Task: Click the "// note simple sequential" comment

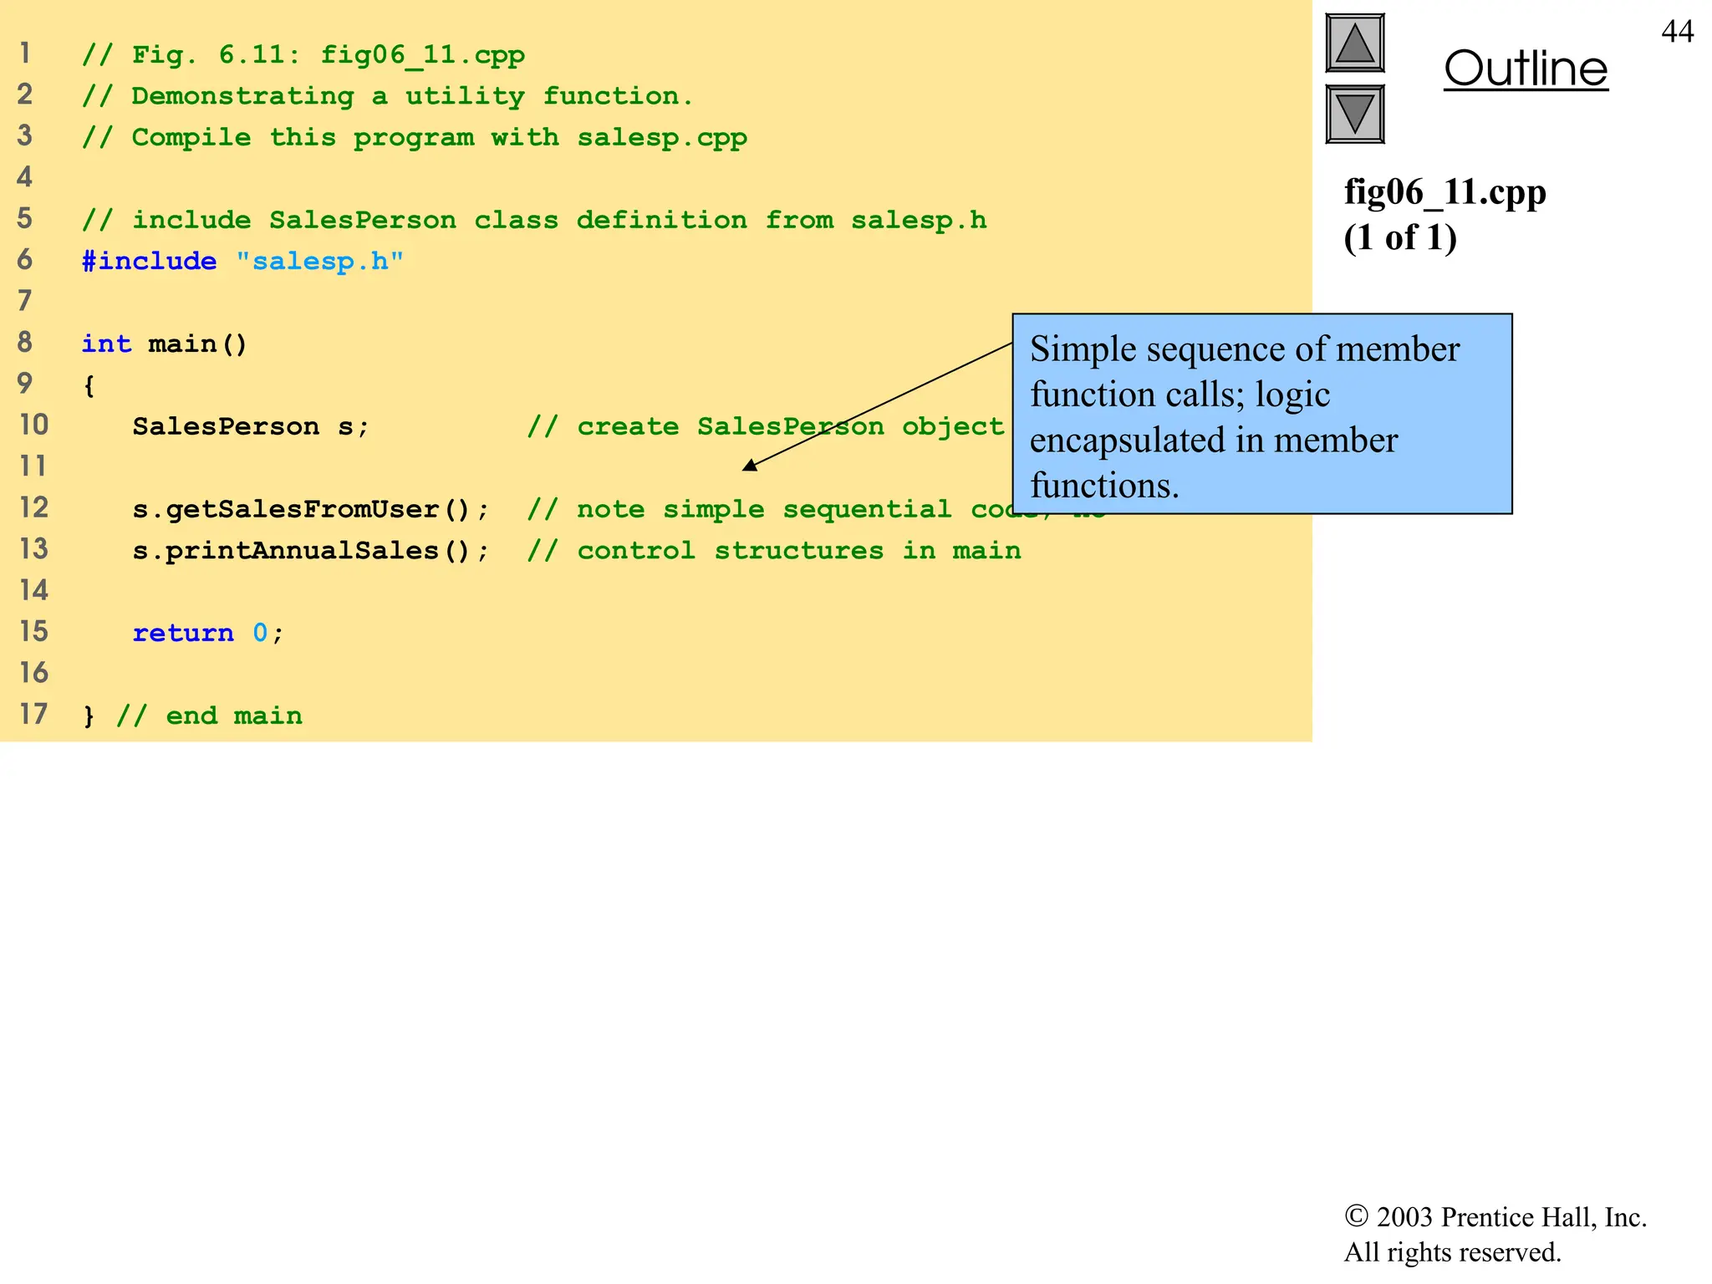Action: (x=739, y=509)
